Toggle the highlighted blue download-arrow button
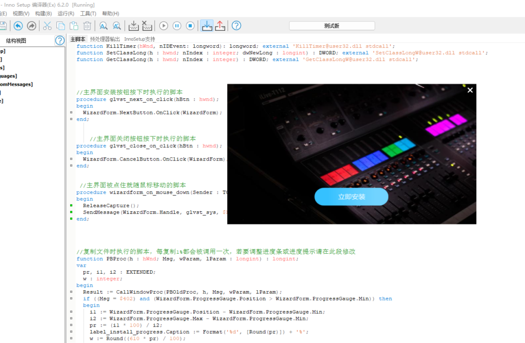Screen dimensions: 525x343 [207, 26]
